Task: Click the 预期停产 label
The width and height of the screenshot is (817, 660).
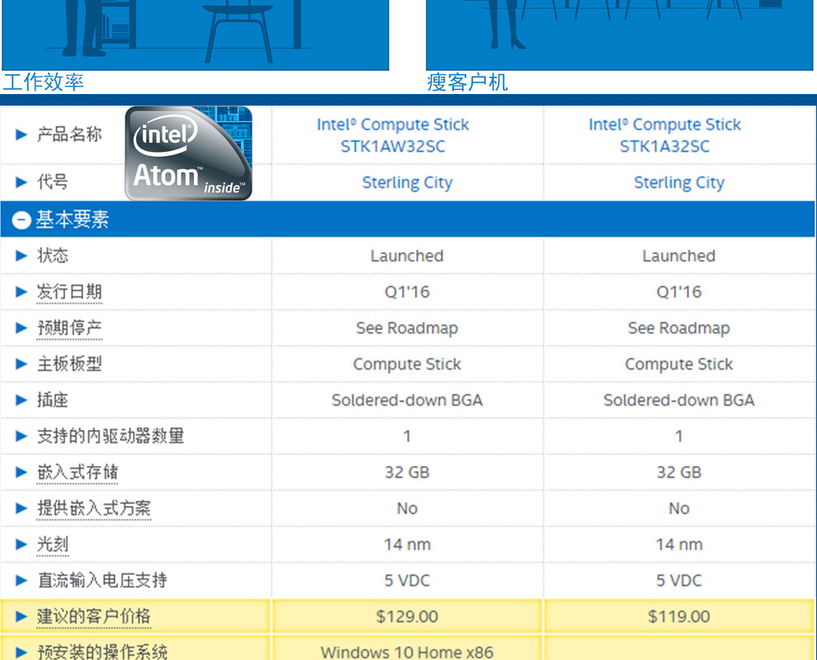Action: [x=69, y=328]
